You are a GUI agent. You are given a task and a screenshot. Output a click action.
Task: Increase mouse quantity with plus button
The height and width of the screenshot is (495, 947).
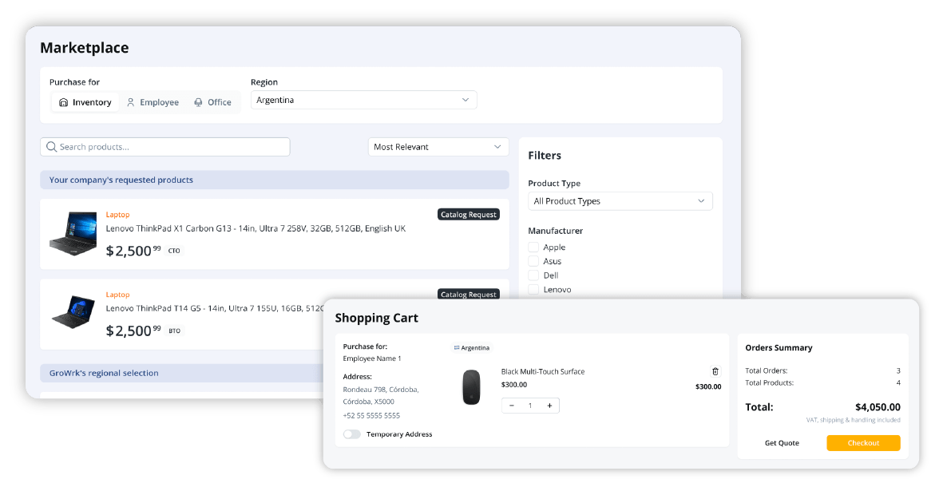(549, 406)
